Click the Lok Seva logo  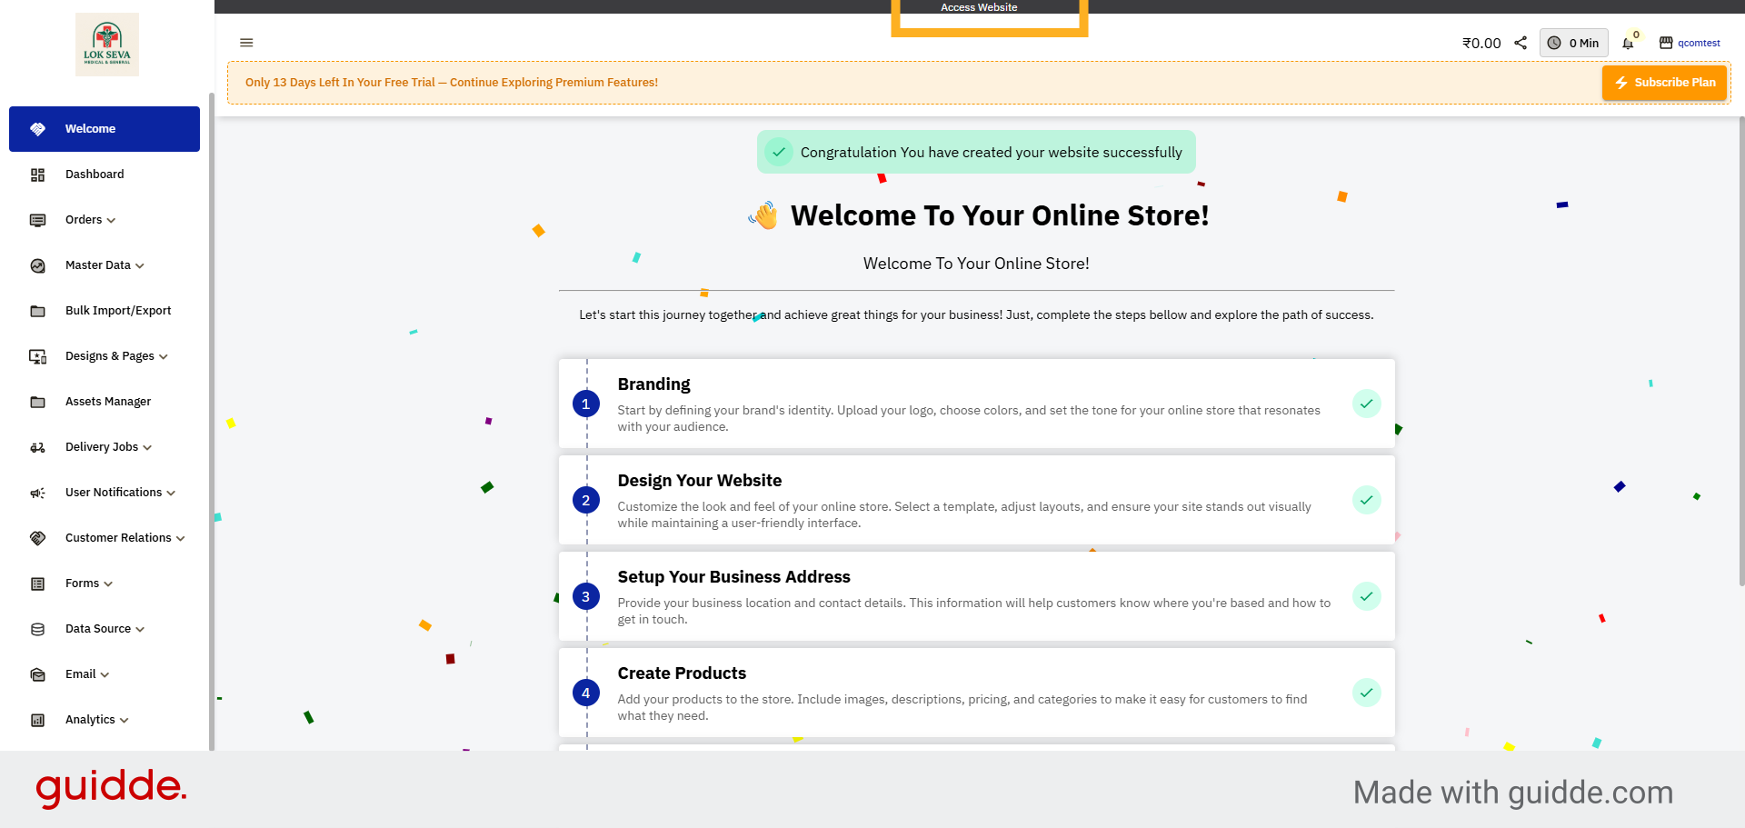107,45
